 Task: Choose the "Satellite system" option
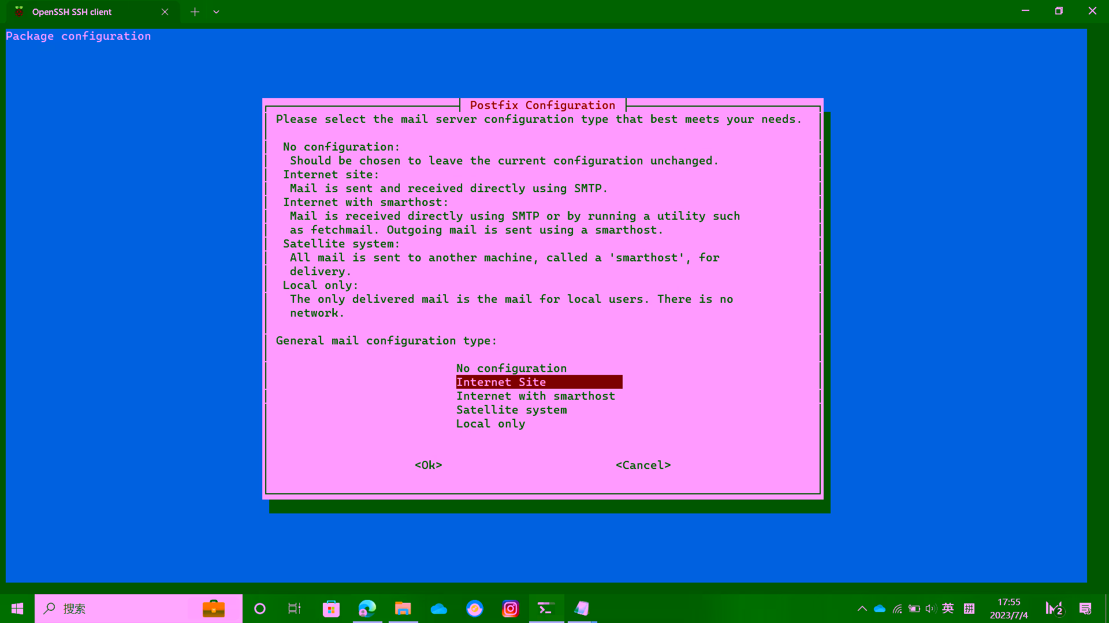[x=511, y=410]
